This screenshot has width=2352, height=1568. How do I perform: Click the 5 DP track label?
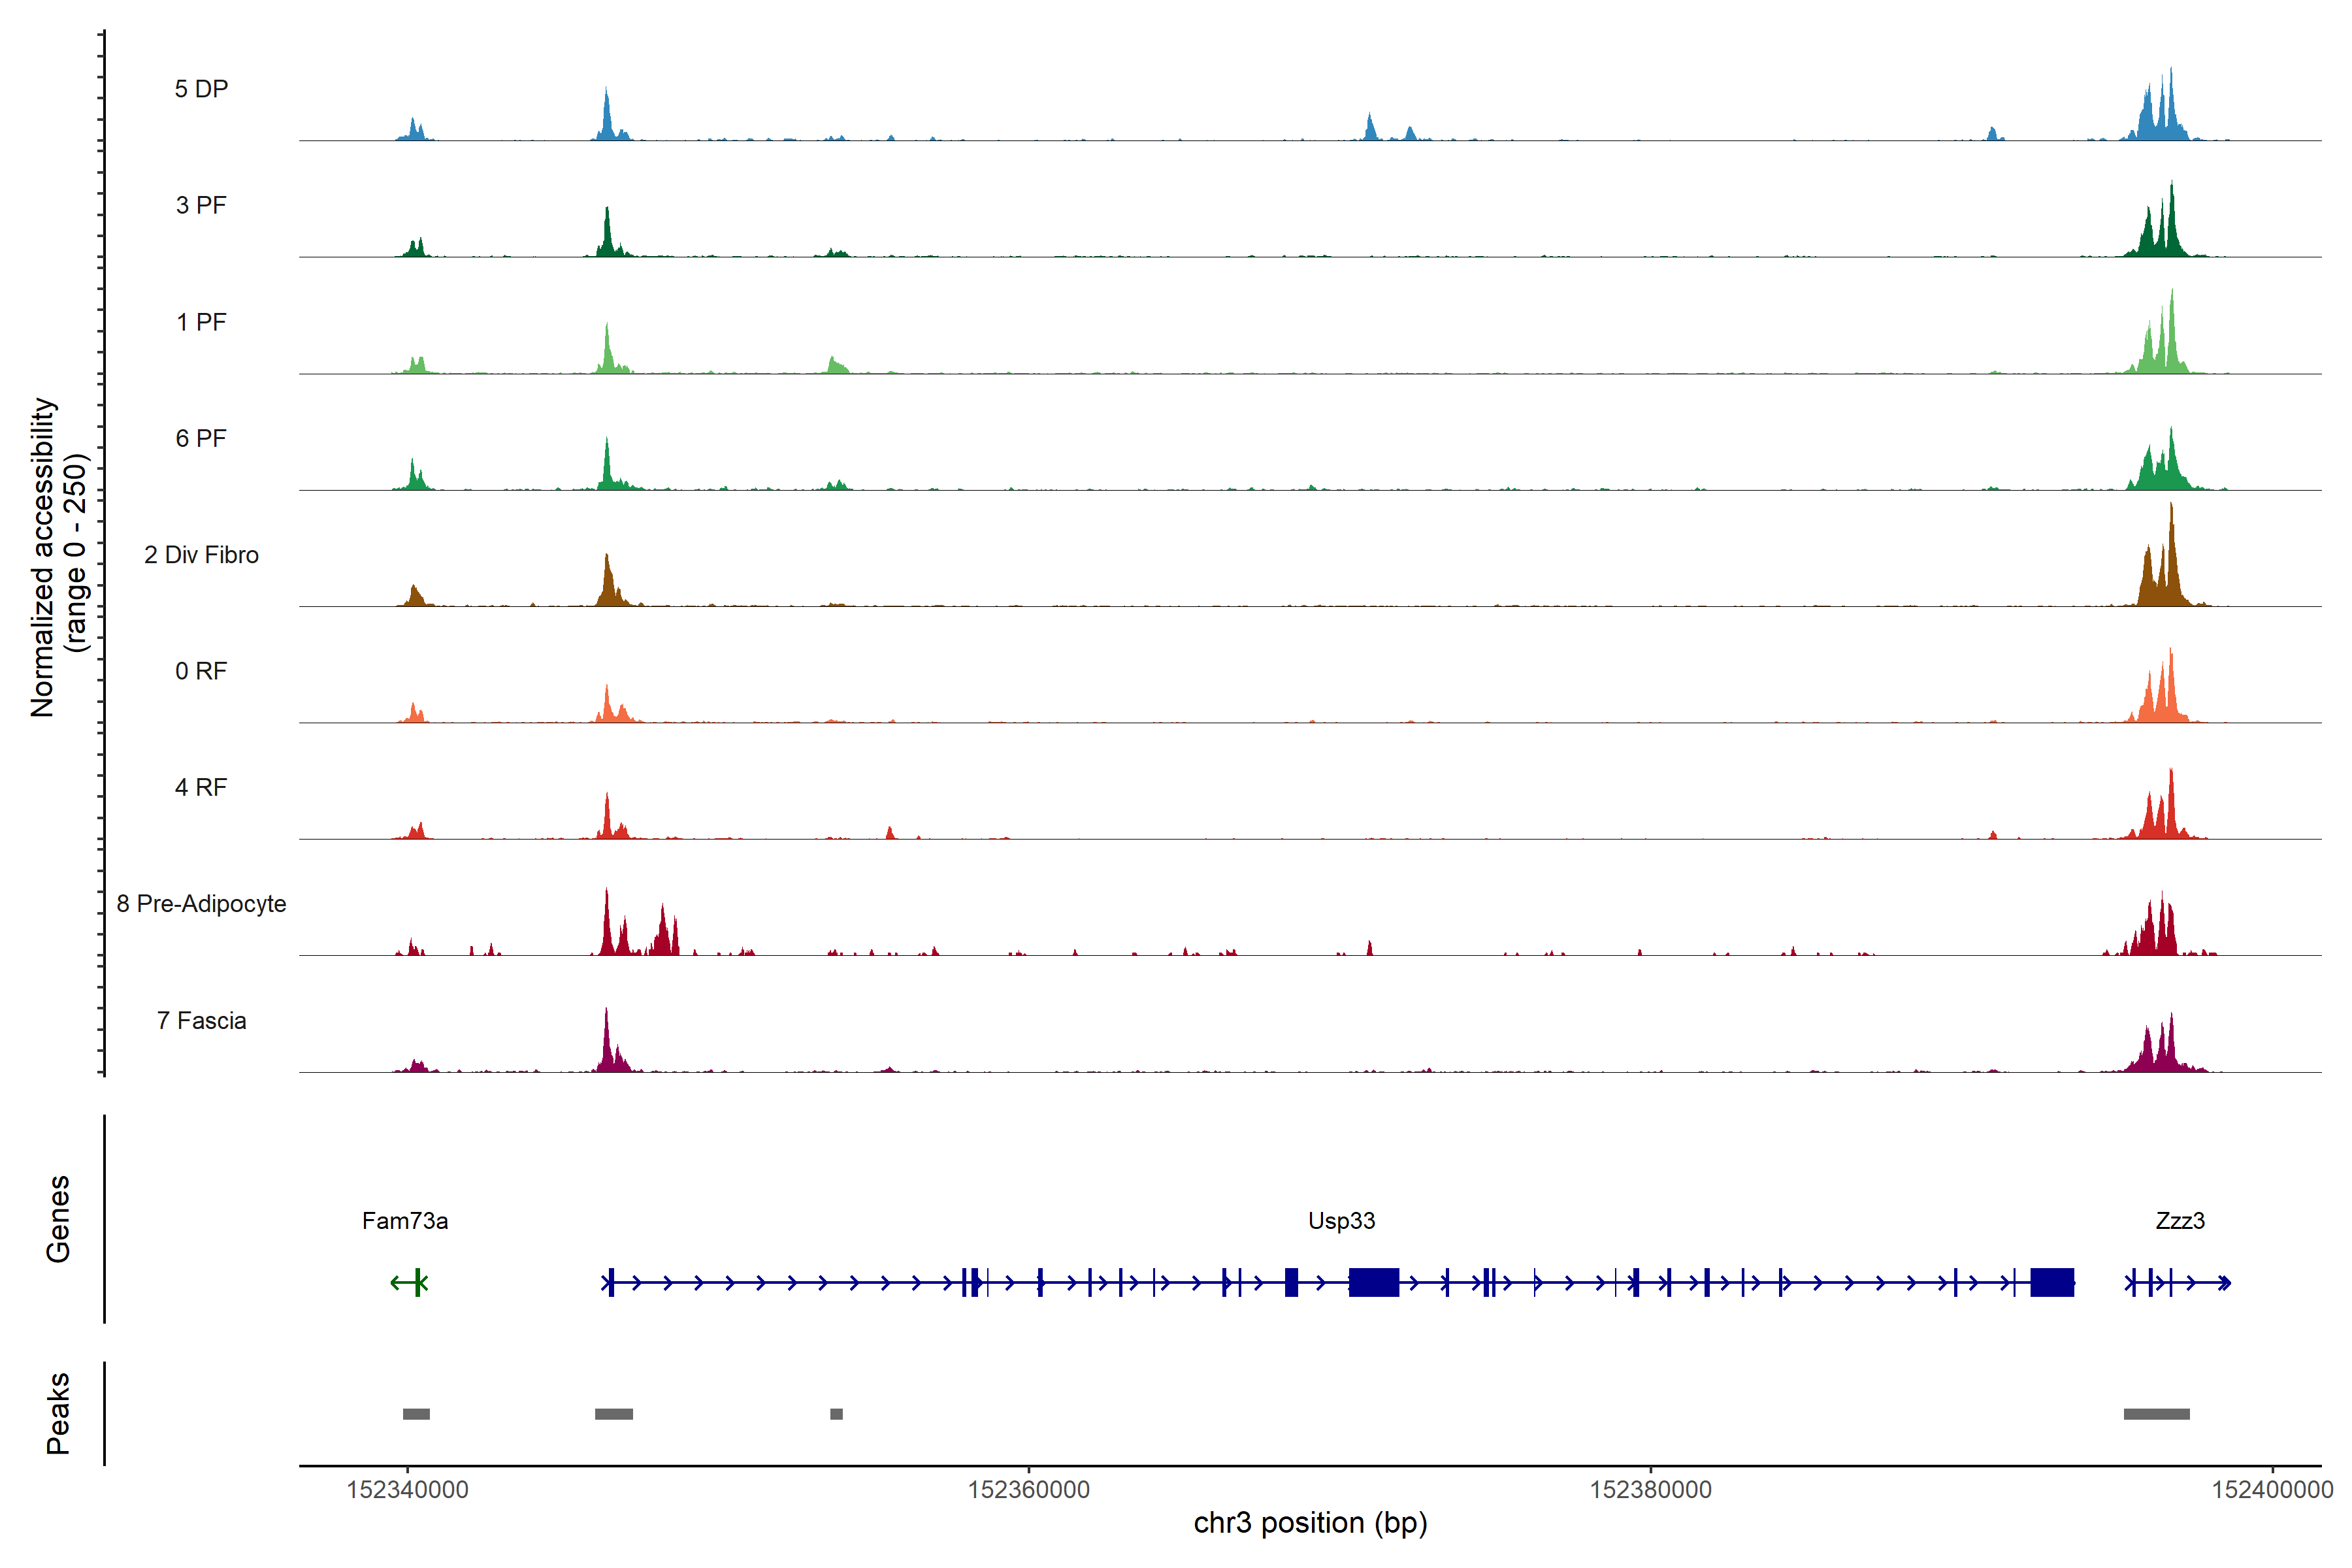pyautogui.click(x=201, y=89)
